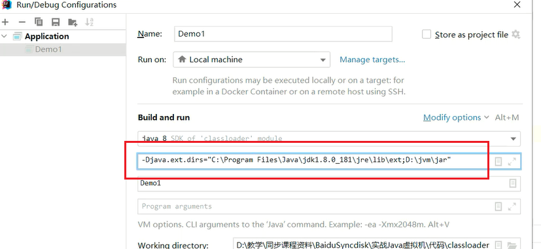Open the macro list for VM options
The height and width of the screenshot is (249, 541).
click(498, 161)
